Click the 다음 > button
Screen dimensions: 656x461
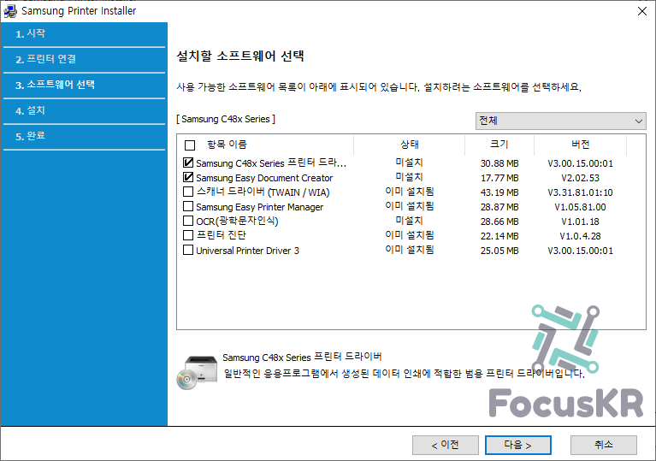pyautogui.click(x=518, y=445)
